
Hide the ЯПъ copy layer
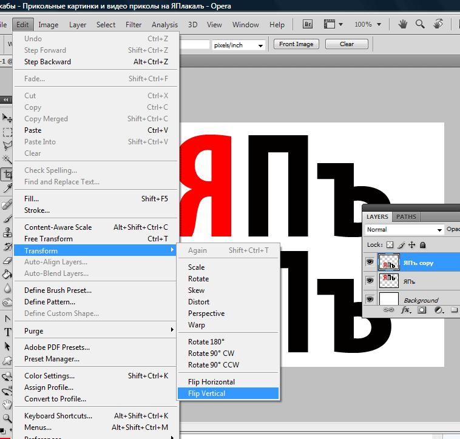click(x=370, y=261)
